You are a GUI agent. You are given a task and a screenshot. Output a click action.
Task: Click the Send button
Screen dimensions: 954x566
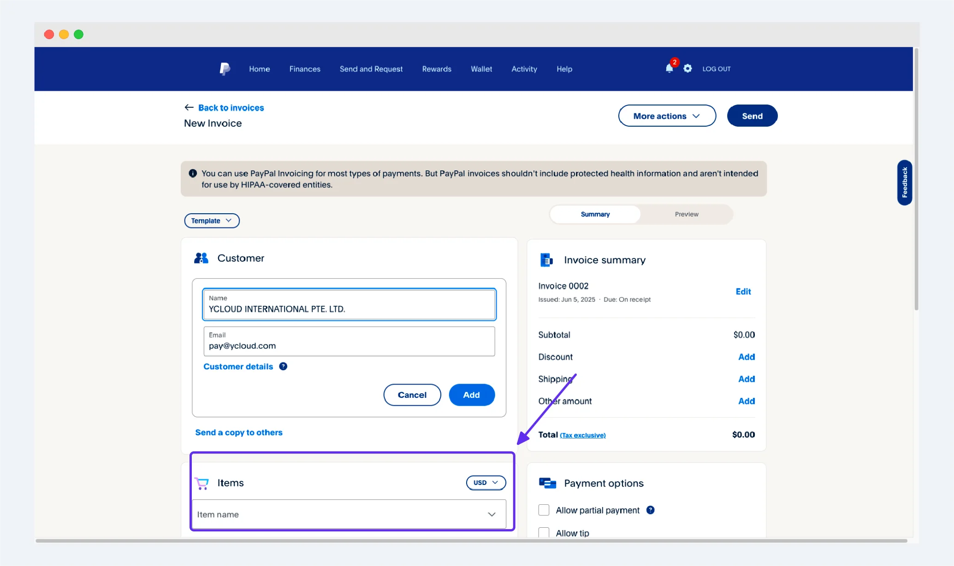pos(752,116)
